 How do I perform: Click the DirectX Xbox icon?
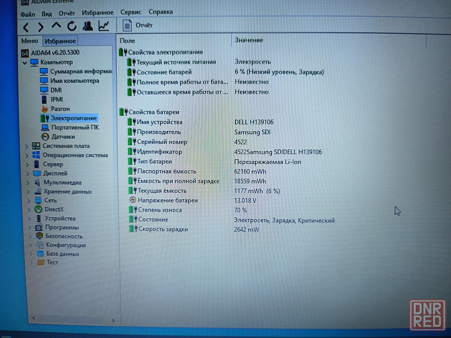point(38,210)
